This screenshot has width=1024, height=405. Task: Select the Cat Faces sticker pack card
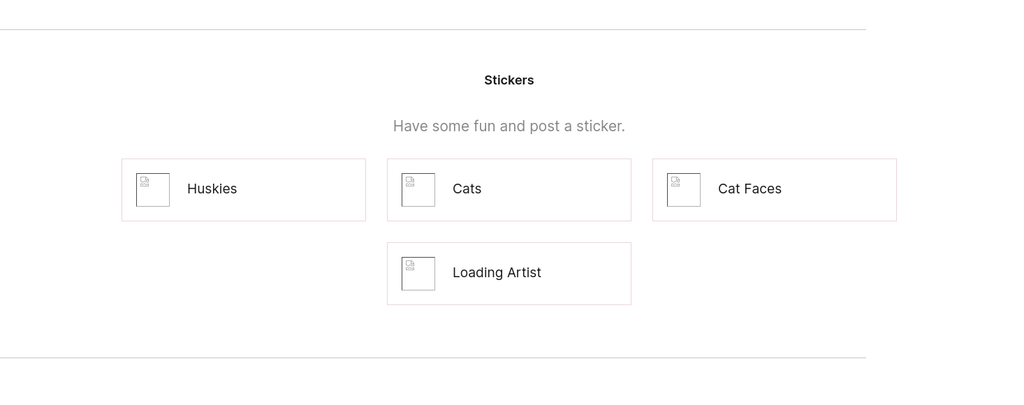(775, 190)
